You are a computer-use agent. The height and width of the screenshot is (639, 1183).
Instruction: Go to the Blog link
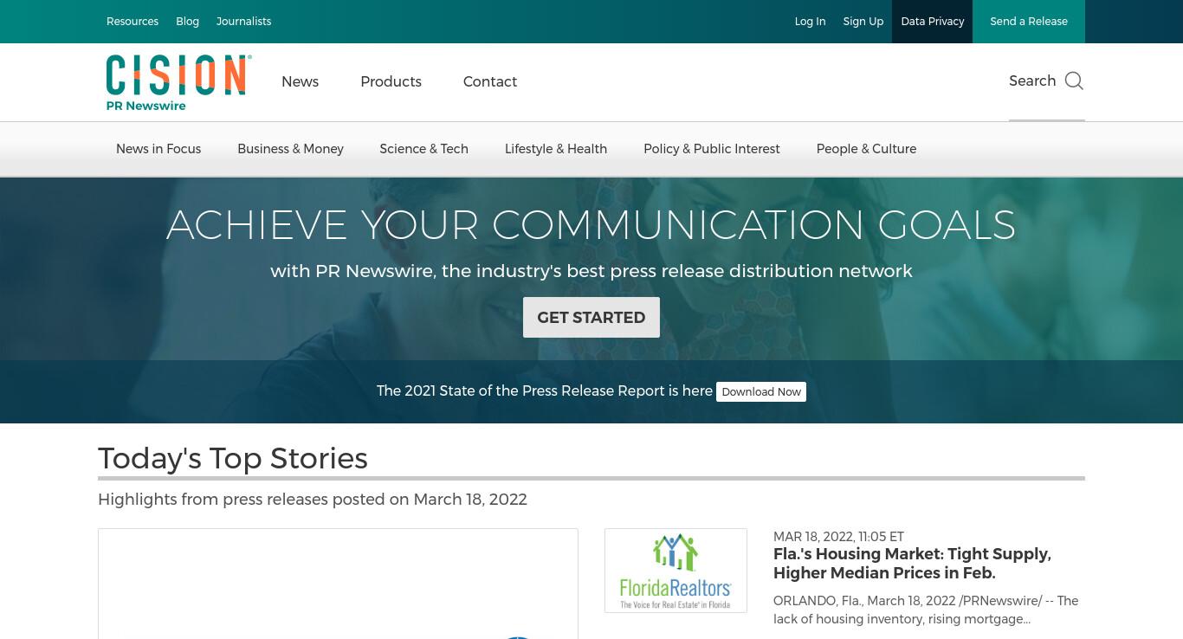click(x=187, y=22)
